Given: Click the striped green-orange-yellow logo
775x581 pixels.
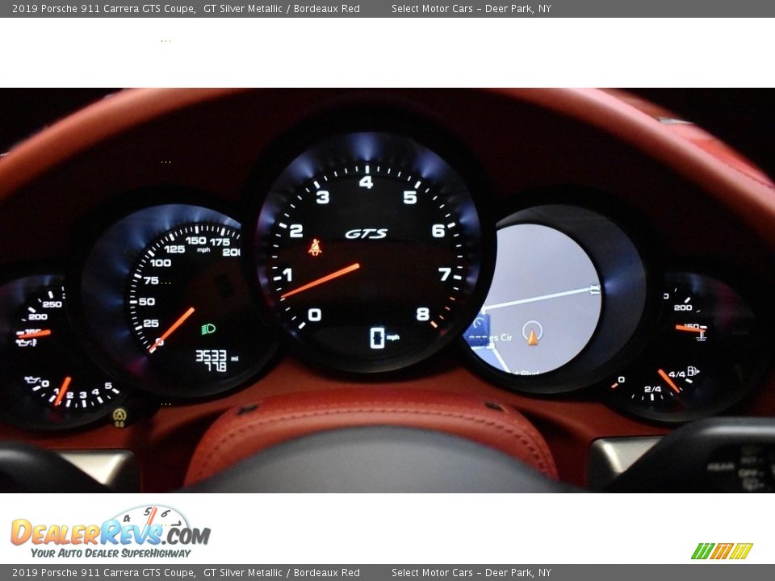Looking at the screenshot, I should [x=722, y=551].
